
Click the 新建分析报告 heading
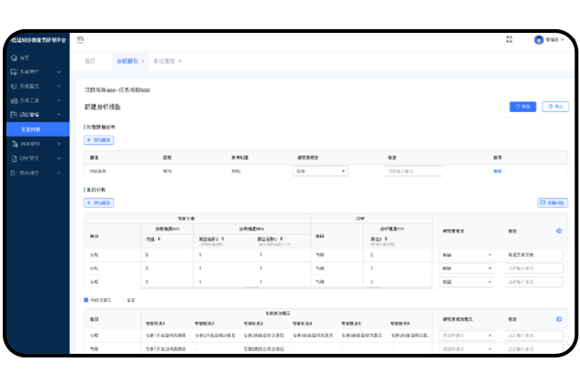pos(102,107)
